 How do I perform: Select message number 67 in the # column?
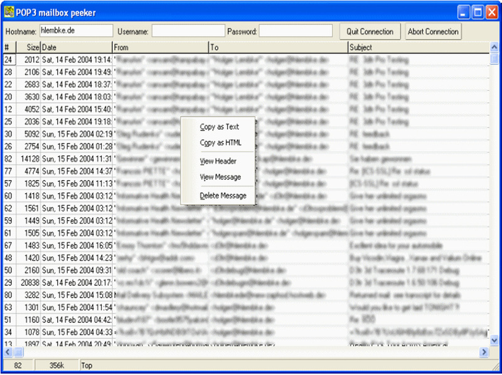click(8, 245)
